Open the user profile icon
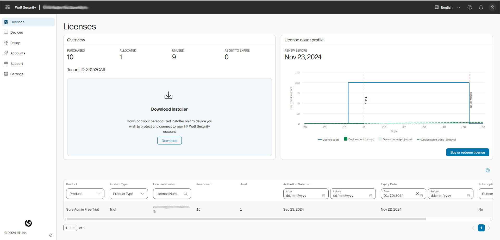 492,7
